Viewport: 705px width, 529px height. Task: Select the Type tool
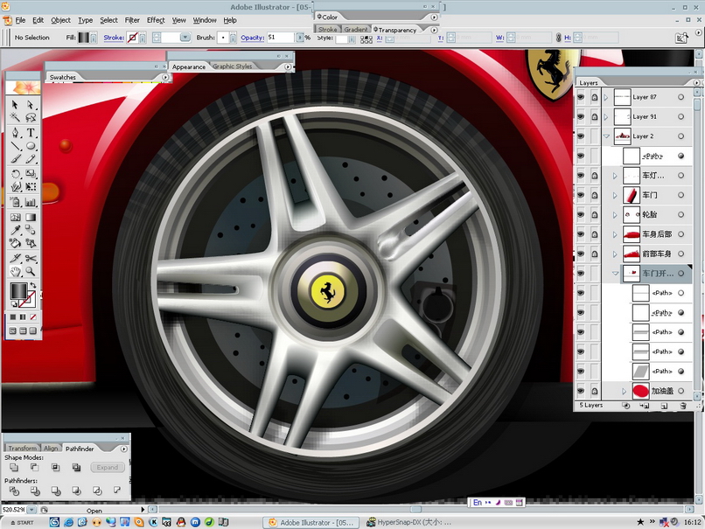30,133
